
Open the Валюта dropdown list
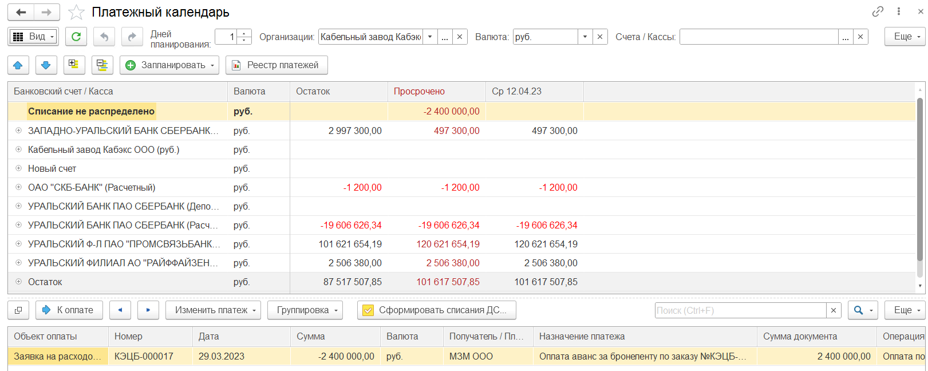(x=585, y=37)
